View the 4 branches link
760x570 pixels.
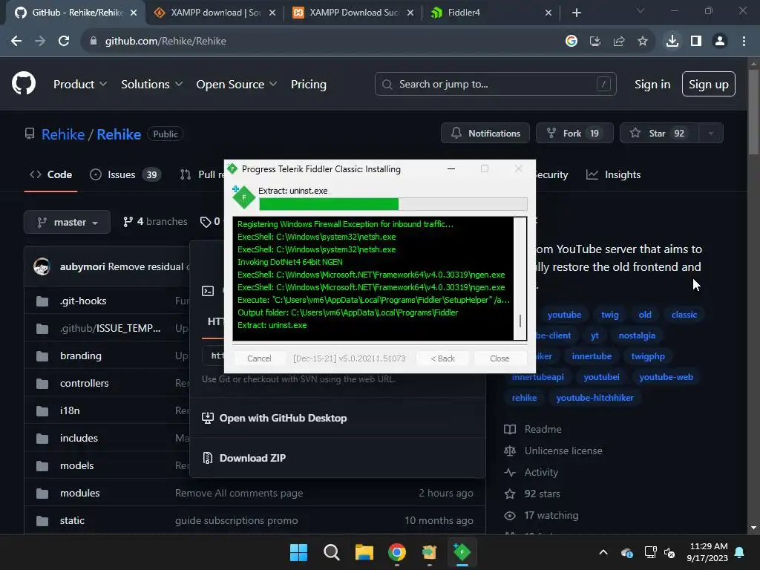point(156,221)
